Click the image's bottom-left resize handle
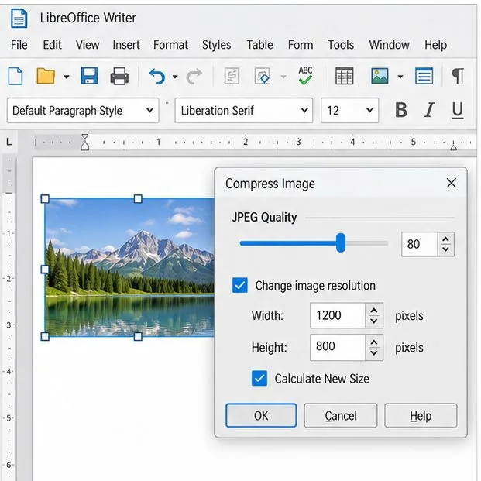The width and height of the screenshot is (481, 481). click(x=45, y=336)
